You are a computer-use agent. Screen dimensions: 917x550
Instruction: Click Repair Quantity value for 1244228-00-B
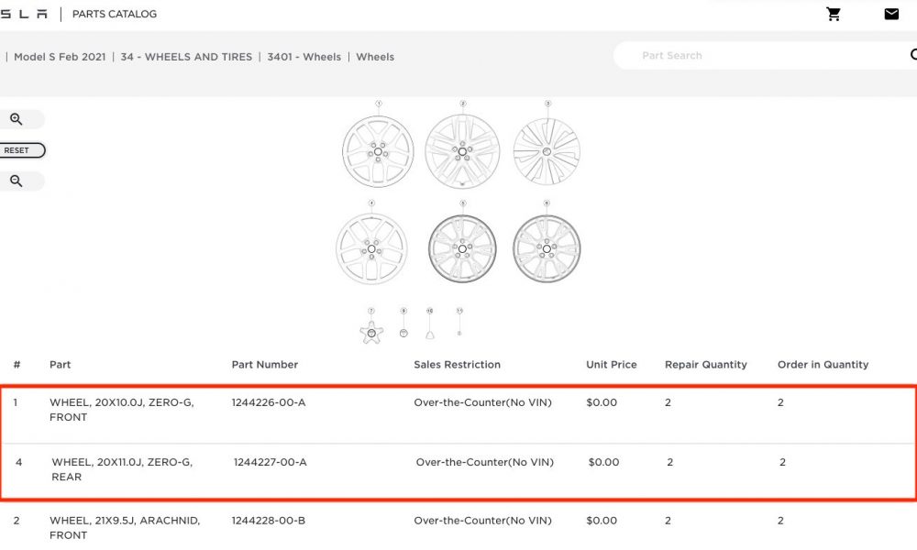click(x=668, y=520)
